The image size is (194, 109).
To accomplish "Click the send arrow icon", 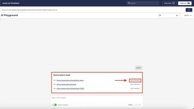I will 140,105.
